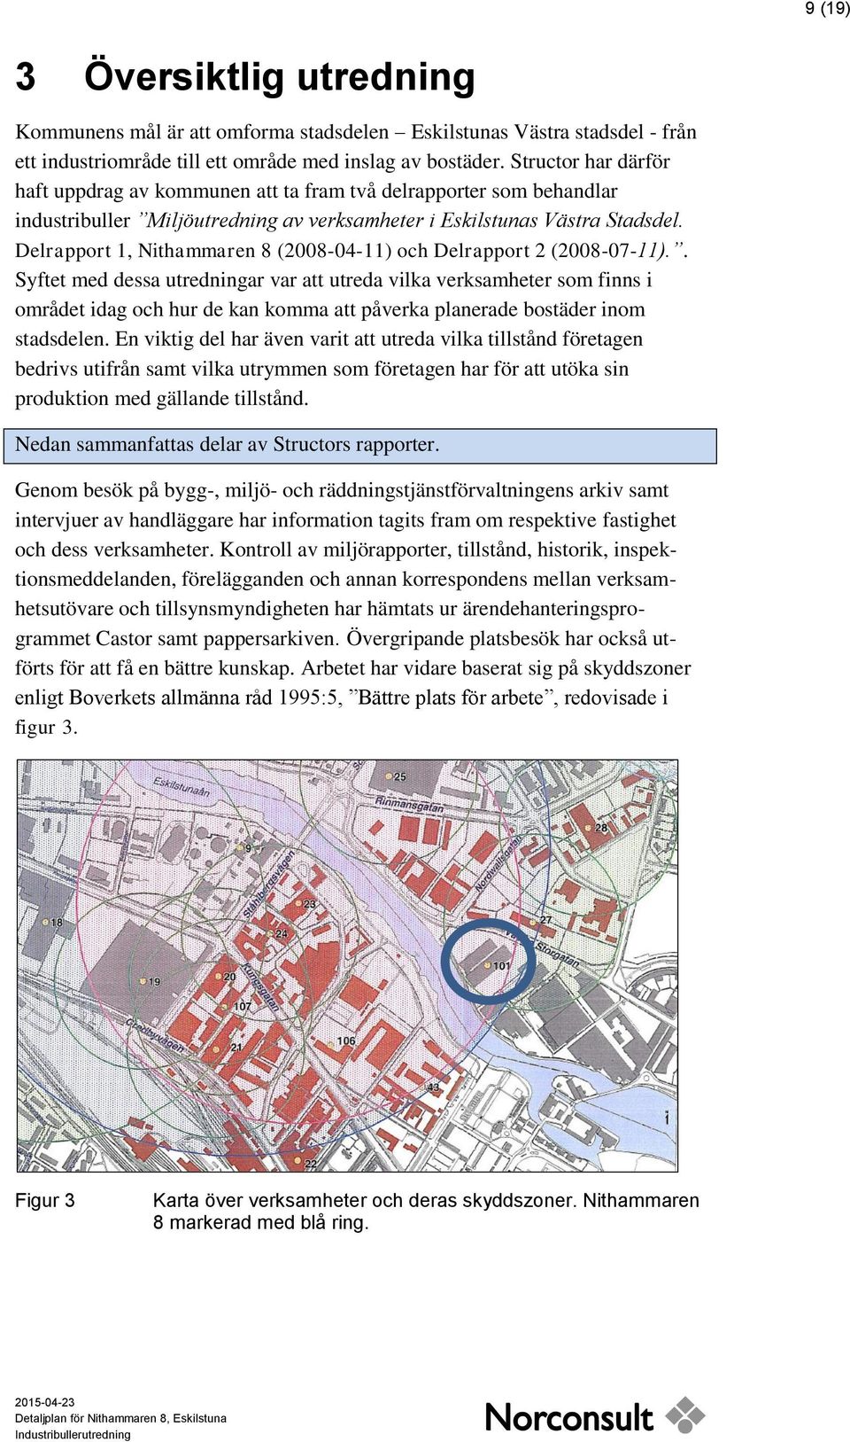Click map marker number 19
The height and width of the screenshot is (1442, 850).
(154, 981)
